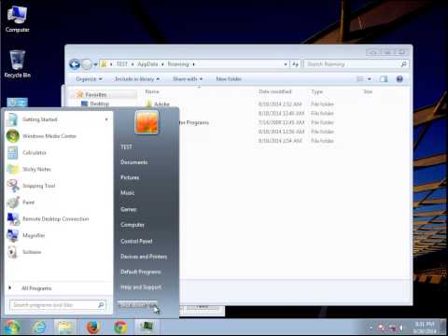Open Help and Support
The image size is (448, 336).
coord(141,287)
